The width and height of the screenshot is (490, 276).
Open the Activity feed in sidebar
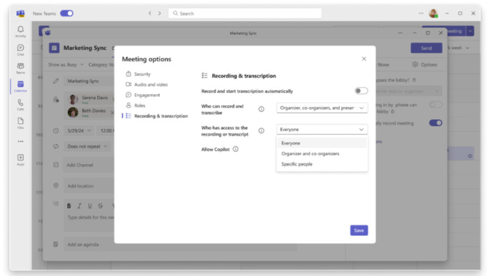pos(21,32)
